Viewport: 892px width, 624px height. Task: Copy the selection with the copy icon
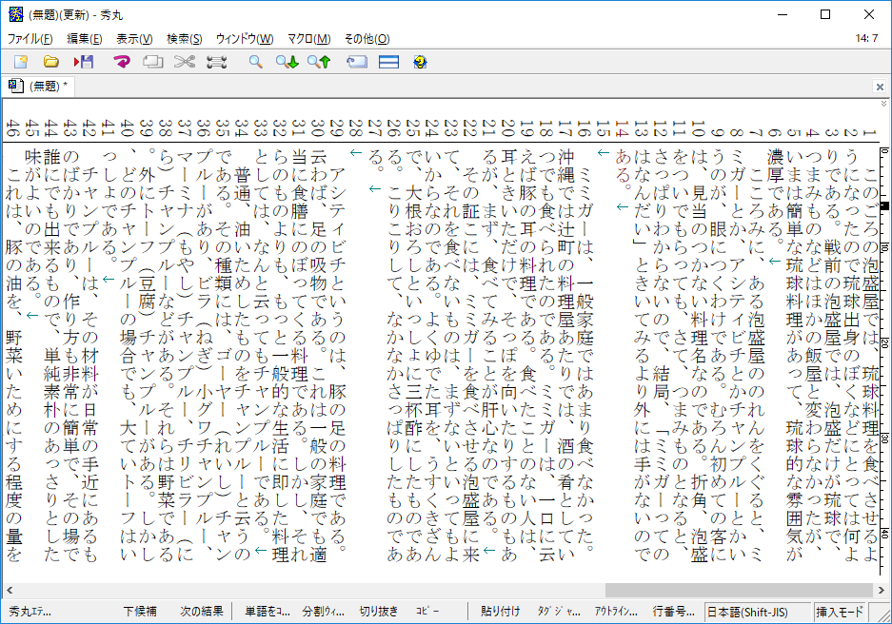coord(152,62)
